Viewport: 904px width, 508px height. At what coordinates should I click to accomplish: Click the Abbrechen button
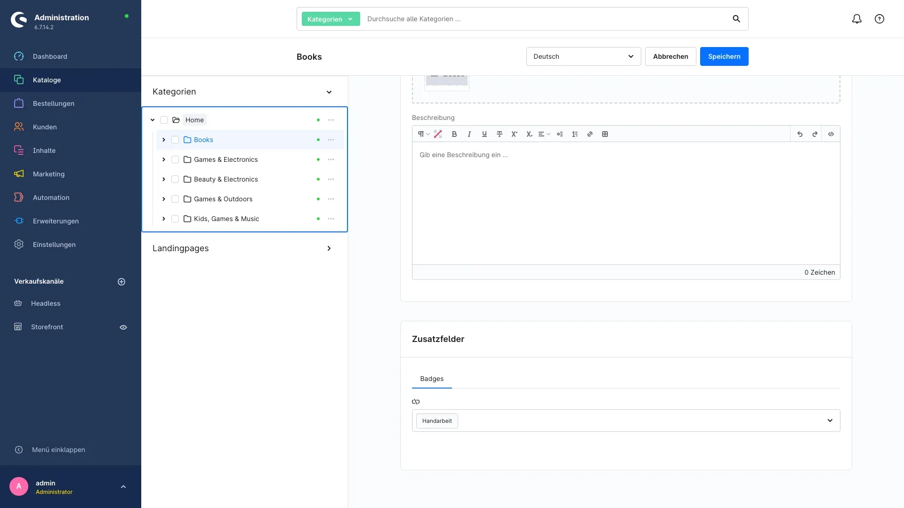tap(670, 56)
